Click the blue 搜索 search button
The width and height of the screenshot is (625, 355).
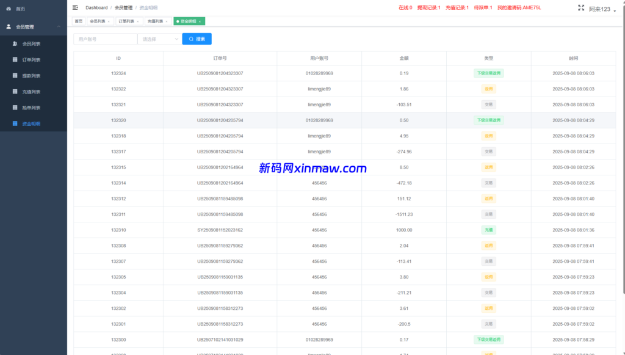197,38
